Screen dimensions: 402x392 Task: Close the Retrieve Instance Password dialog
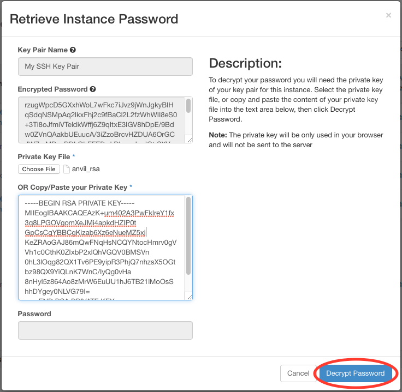point(388,15)
